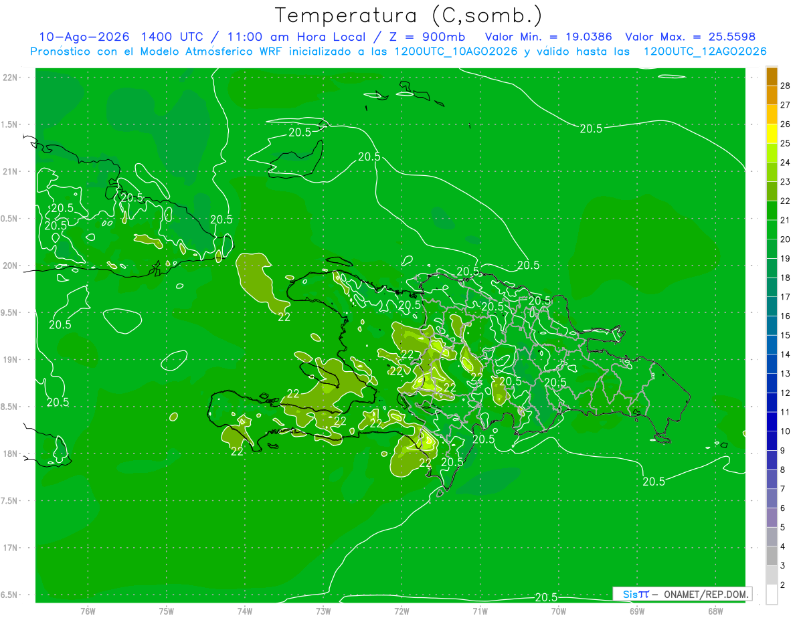Click colorbar label "18"
The image size is (803, 620).
tap(786, 278)
